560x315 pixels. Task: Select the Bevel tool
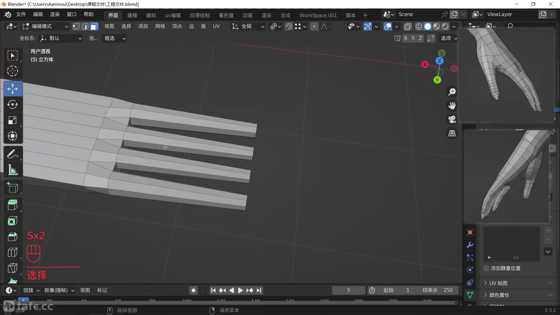click(13, 237)
